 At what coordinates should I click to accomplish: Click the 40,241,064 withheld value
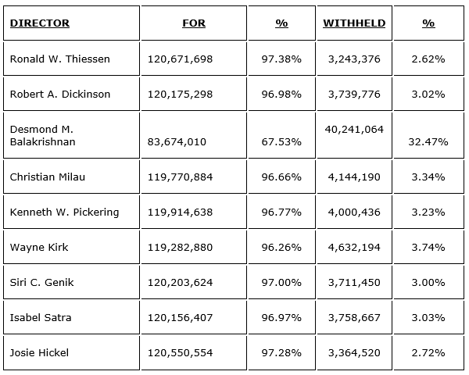pyautogui.click(x=353, y=130)
